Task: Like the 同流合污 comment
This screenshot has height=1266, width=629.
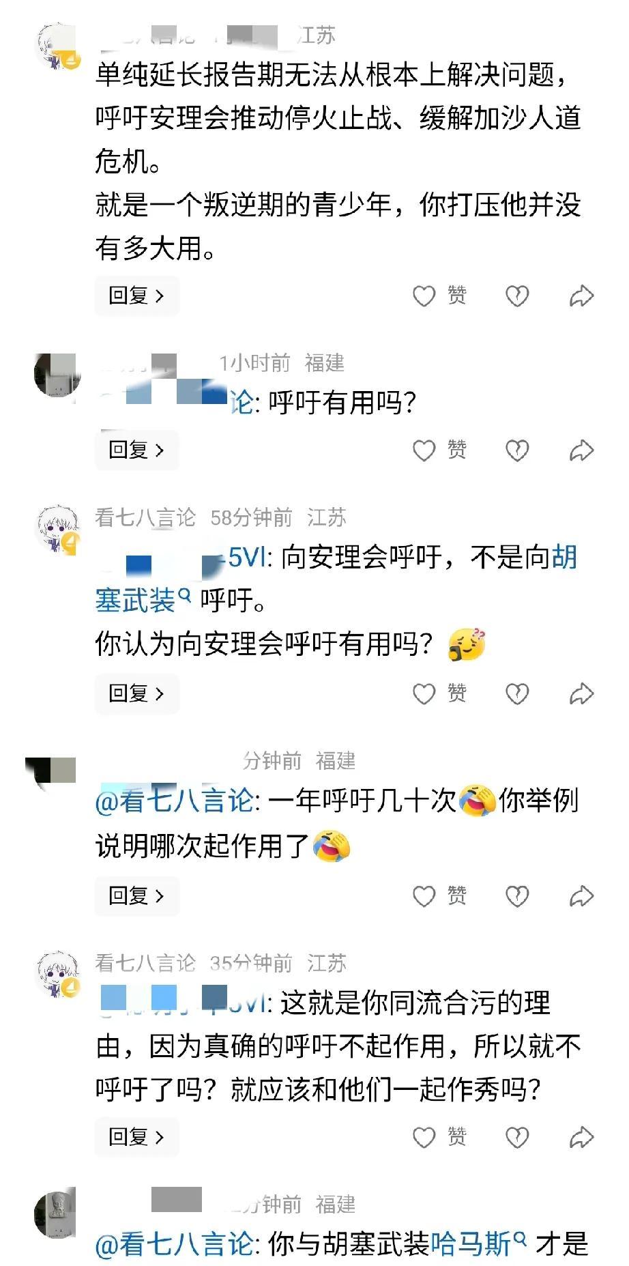Action: point(440,1137)
